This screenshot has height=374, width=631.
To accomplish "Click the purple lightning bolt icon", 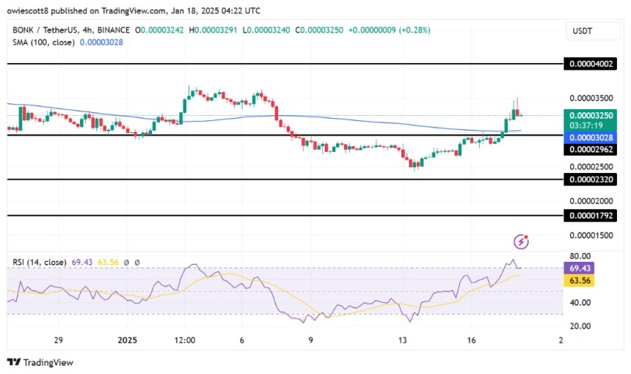I will 522,241.
